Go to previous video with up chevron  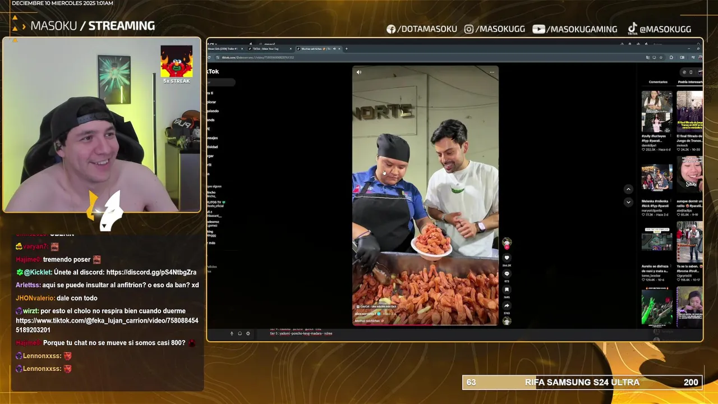point(628,189)
